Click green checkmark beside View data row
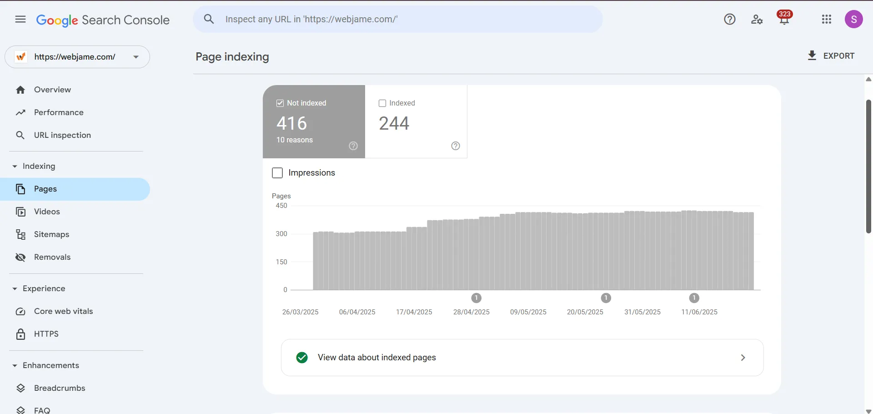The height and width of the screenshot is (414, 873). point(302,358)
